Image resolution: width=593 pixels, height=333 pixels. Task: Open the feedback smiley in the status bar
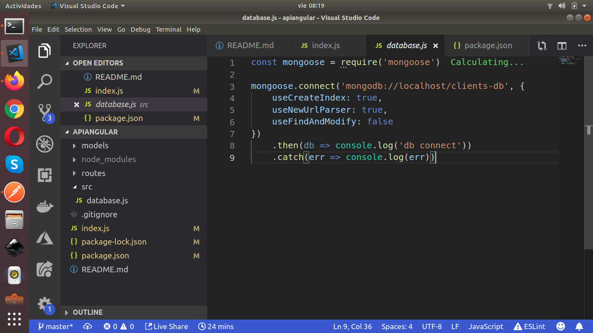click(561, 326)
